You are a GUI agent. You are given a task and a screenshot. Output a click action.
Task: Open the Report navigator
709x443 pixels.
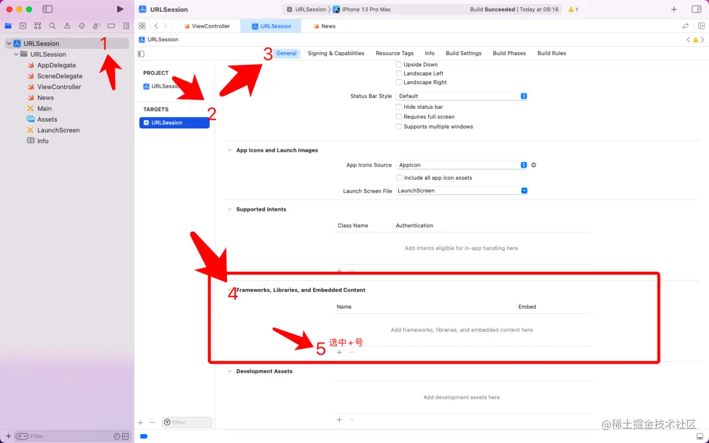pyautogui.click(x=126, y=26)
